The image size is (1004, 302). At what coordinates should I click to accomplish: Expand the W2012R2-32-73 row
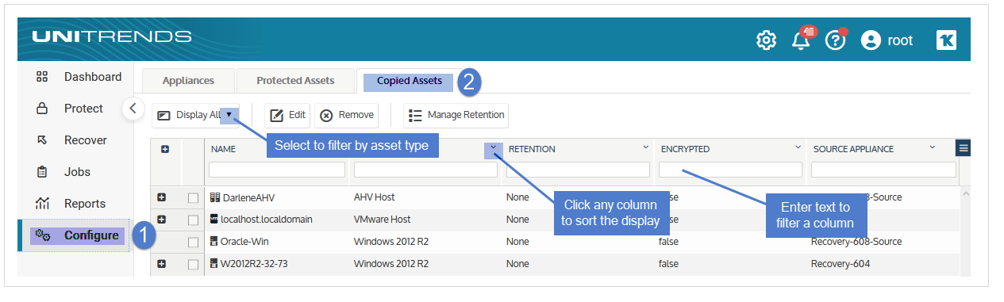click(x=161, y=263)
